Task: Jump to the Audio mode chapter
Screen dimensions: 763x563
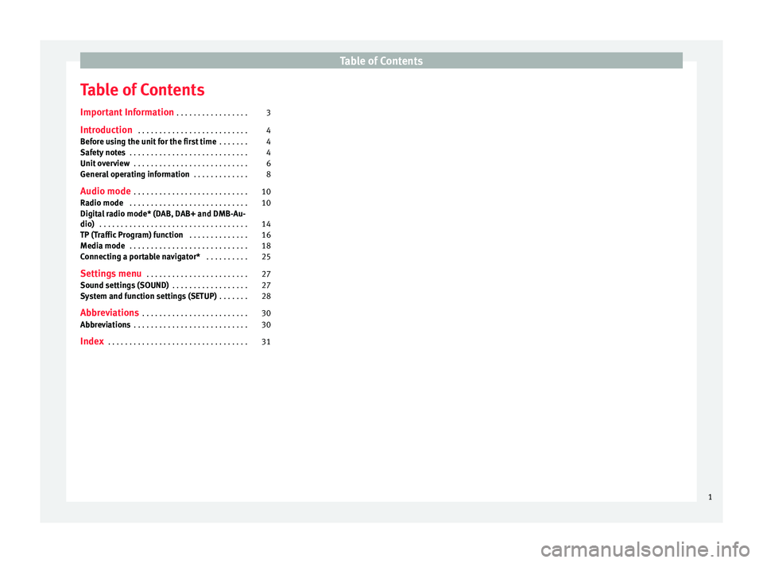Action: pyautogui.click(x=106, y=192)
